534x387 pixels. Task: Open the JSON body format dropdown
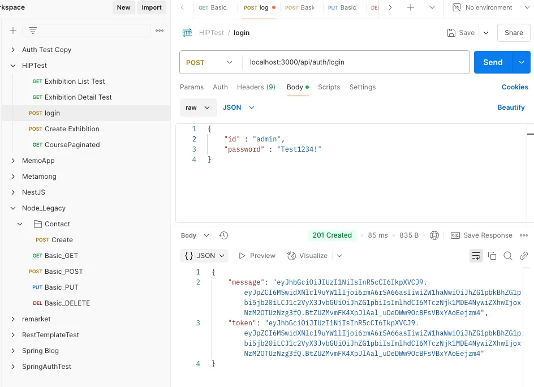pos(239,107)
